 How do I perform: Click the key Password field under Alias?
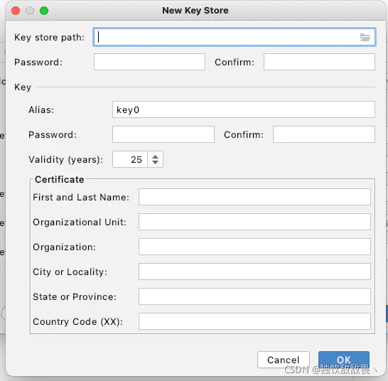[x=163, y=134]
